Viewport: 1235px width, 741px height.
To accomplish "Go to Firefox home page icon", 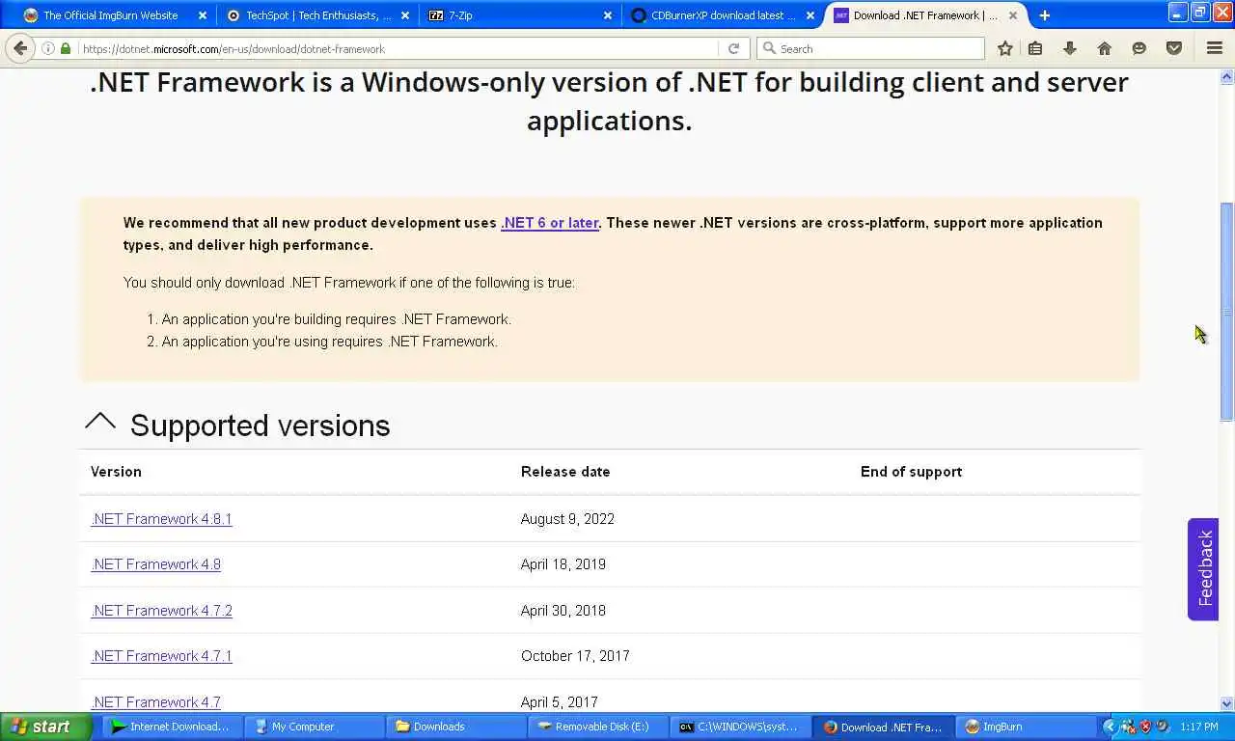I will tap(1105, 48).
